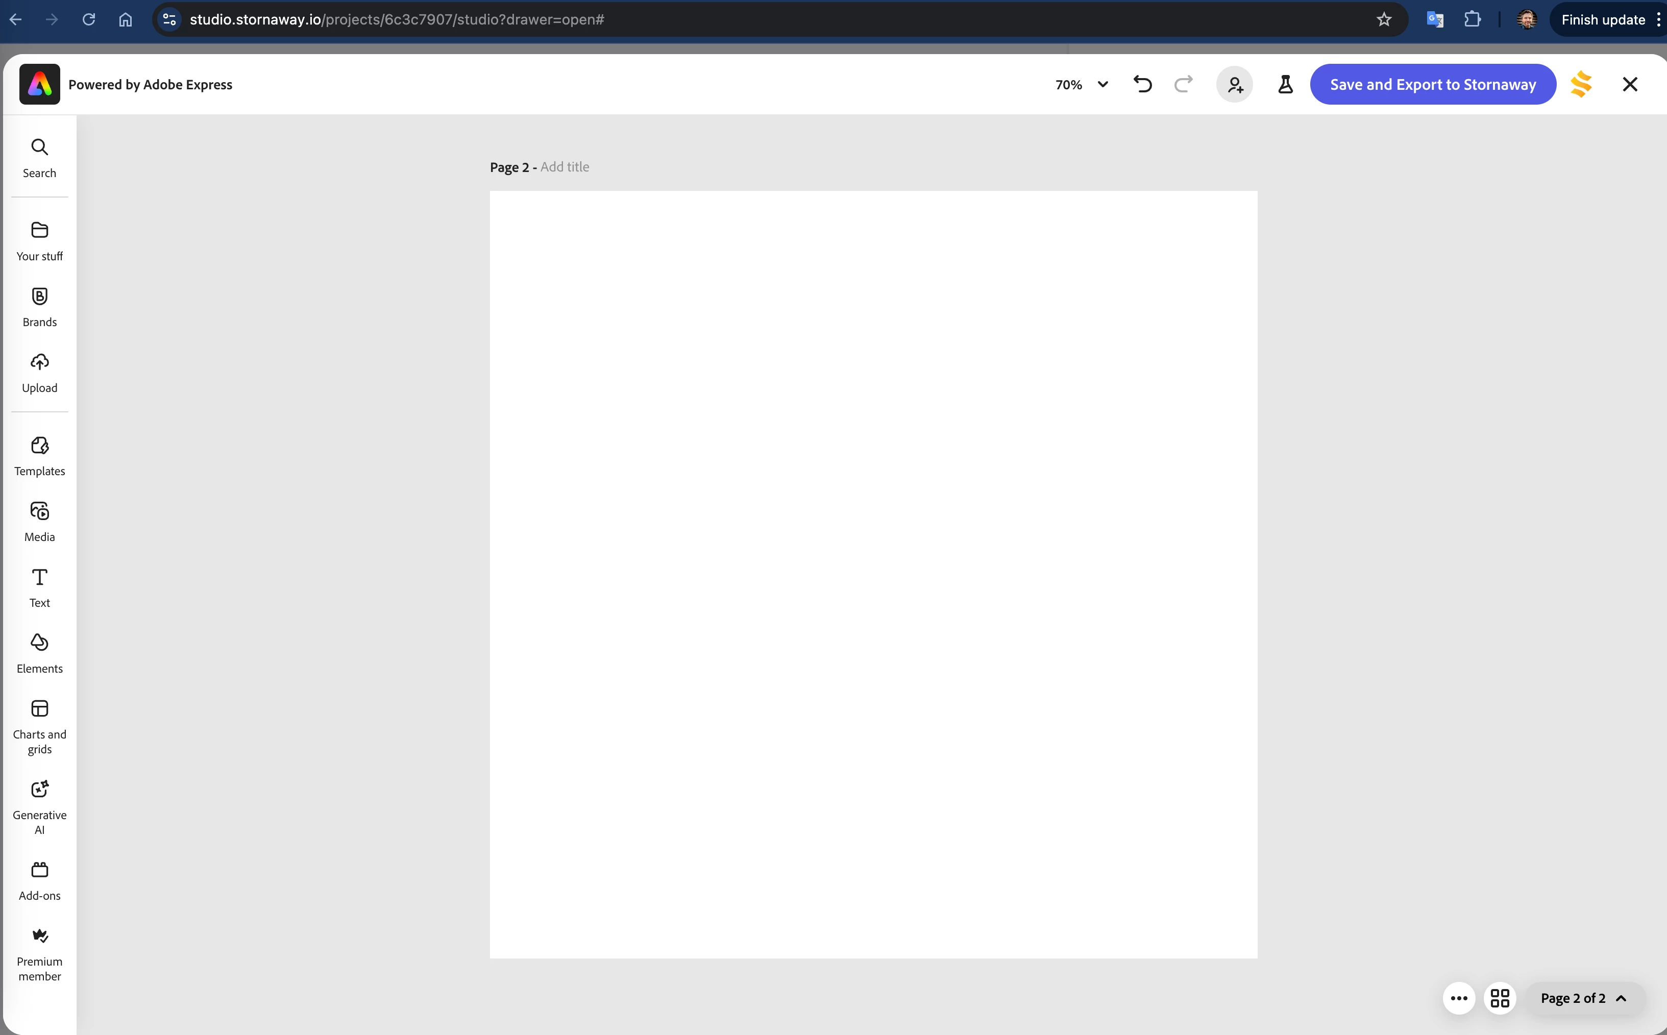
Task: Click Save and Export to Stornaway
Action: tap(1432, 84)
